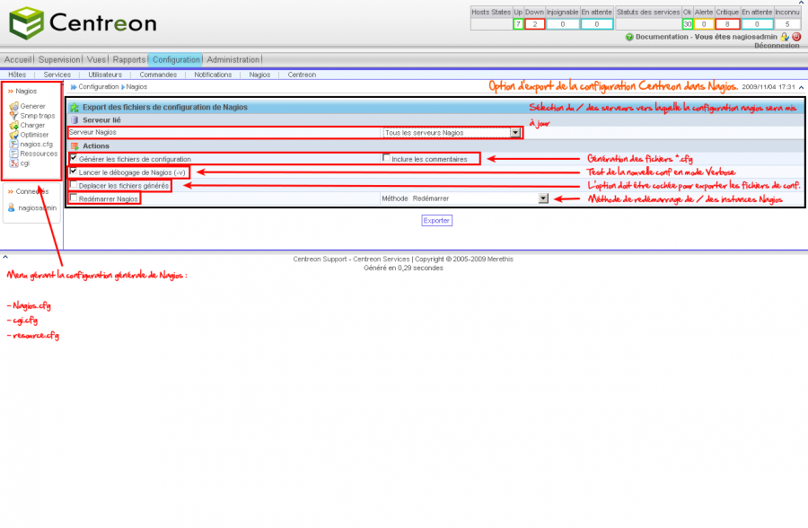Click the hosts Up count 7
This screenshot has height=528, width=808.
click(x=518, y=24)
